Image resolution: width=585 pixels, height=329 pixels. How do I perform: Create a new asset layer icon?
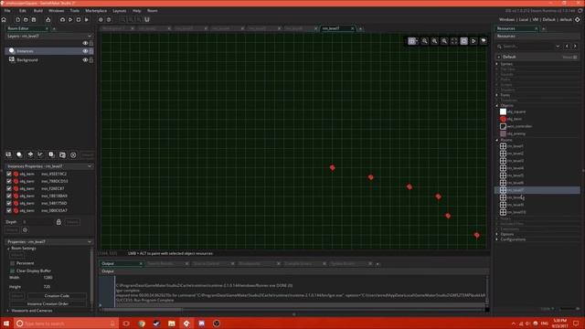coord(51,154)
